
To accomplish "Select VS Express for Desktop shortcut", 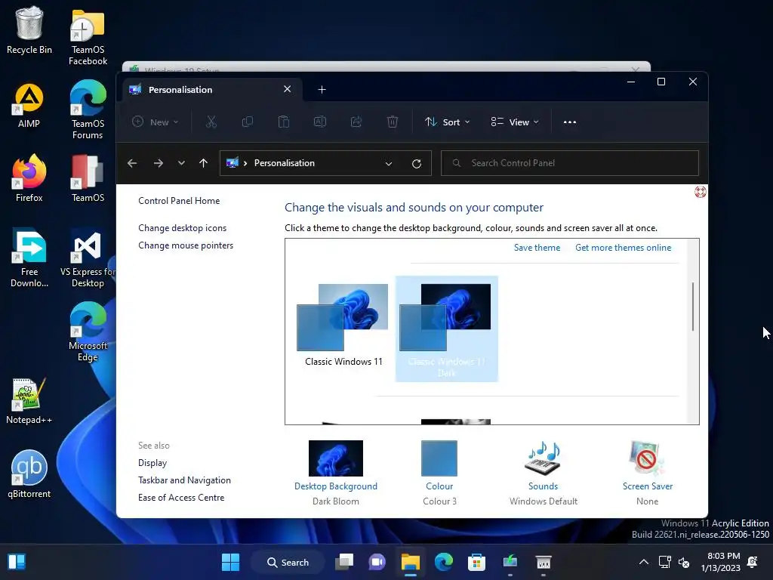I will click(x=88, y=258).
